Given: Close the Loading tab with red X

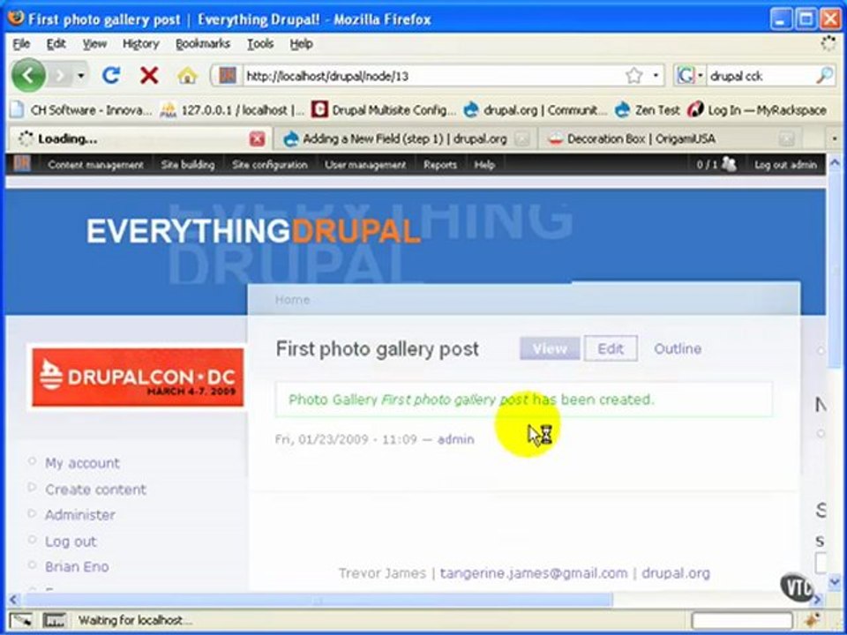Looking at the screenshot, I should click(x=257, y=139).
